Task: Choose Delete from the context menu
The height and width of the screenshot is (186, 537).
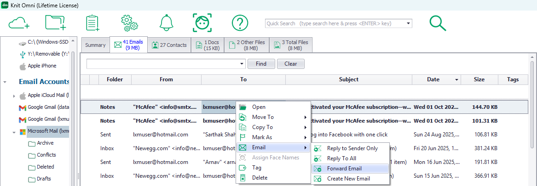Action: 273,178
